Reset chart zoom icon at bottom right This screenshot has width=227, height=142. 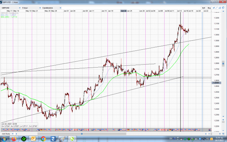(223, 134)
